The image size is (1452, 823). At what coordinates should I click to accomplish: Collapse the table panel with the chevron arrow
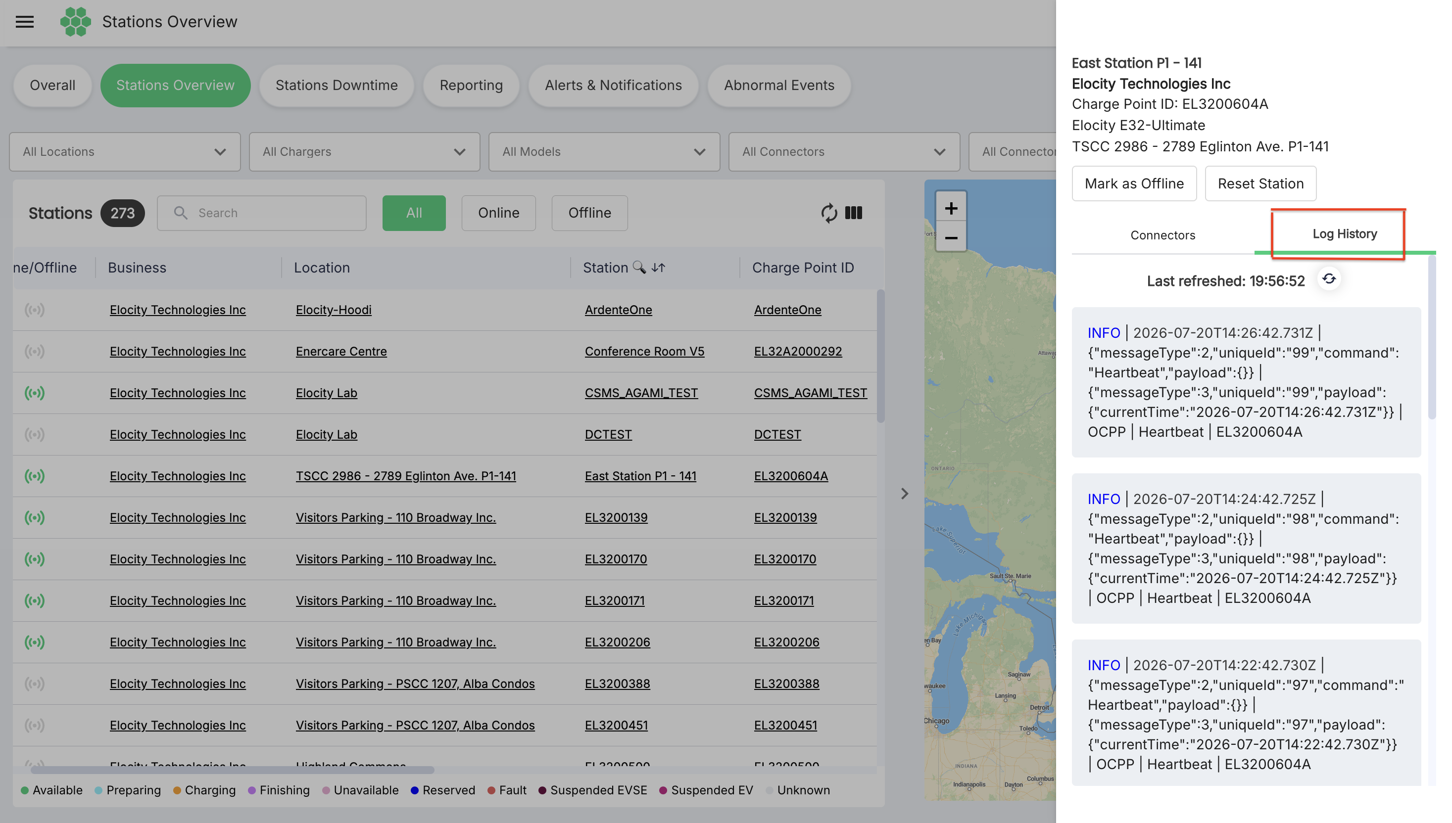click(905, 494)
